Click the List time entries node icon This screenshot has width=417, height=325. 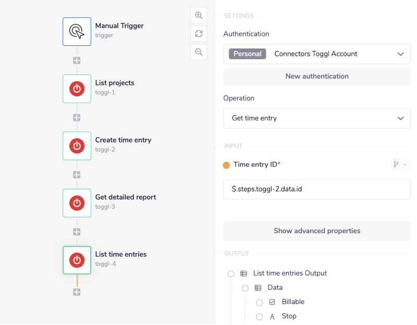point(77,260)
